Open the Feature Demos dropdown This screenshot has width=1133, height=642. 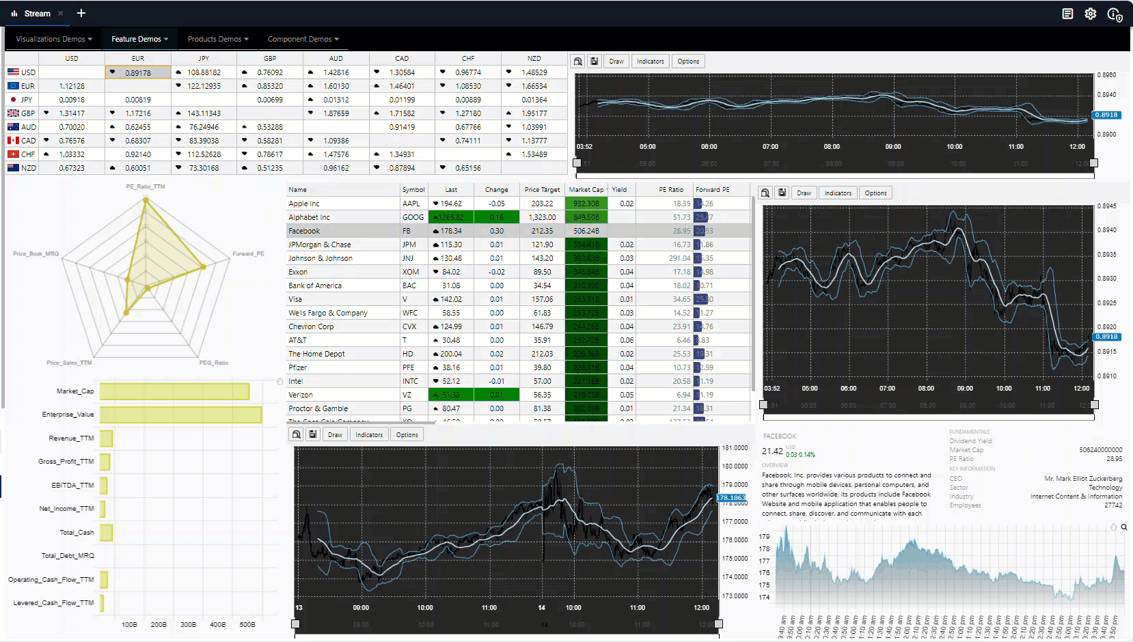click(139, 39)
